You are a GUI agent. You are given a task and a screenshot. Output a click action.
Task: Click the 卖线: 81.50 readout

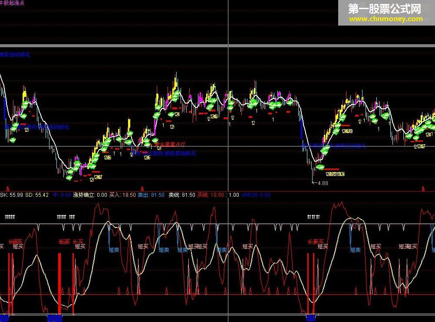[182, 195]
